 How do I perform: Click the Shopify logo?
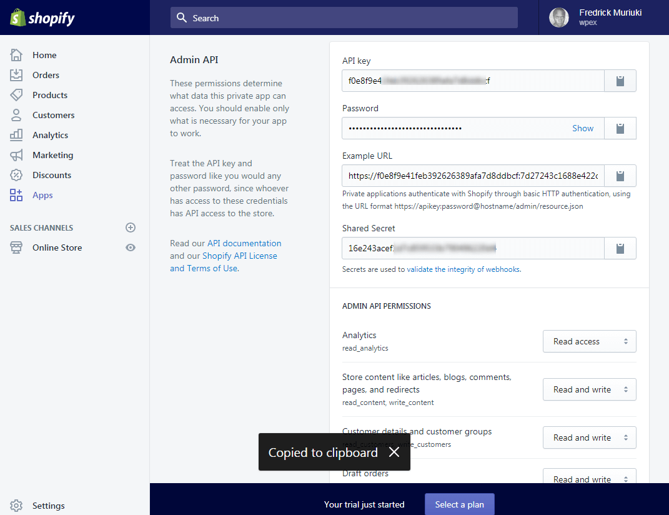[x=42, y=18]
